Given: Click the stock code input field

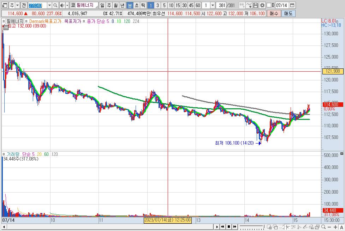Looking at the screenshot, I should click(38, 5).
